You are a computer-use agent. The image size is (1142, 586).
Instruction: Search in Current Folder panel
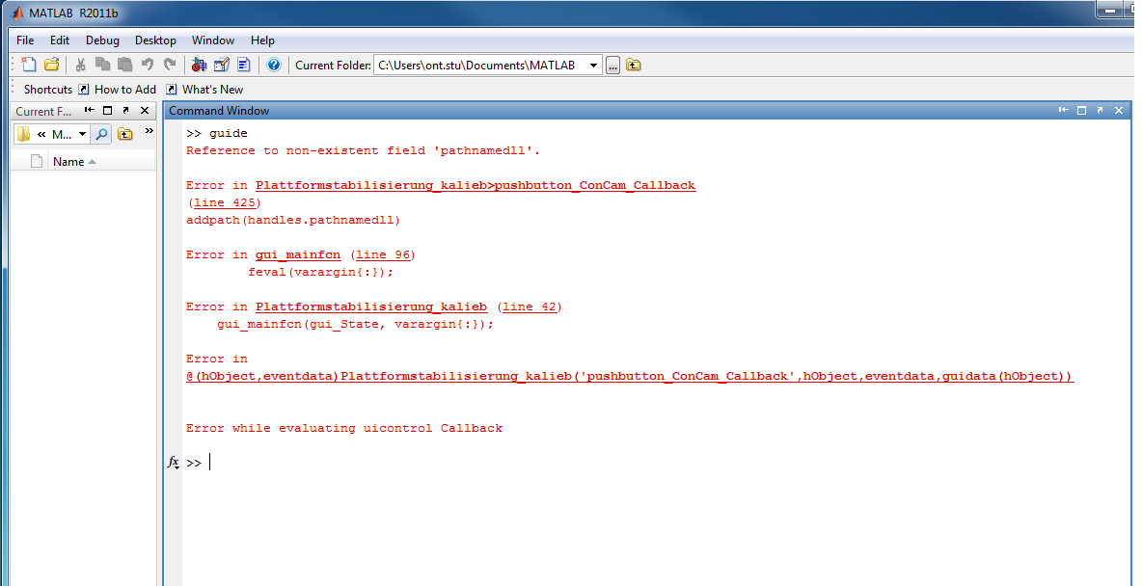coord(101,134)
